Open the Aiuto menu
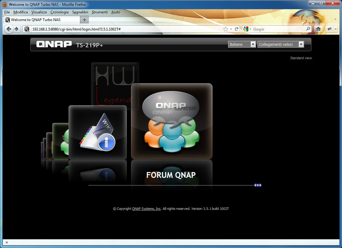Screen dimensions: 342x248 [x=116, y=12]
